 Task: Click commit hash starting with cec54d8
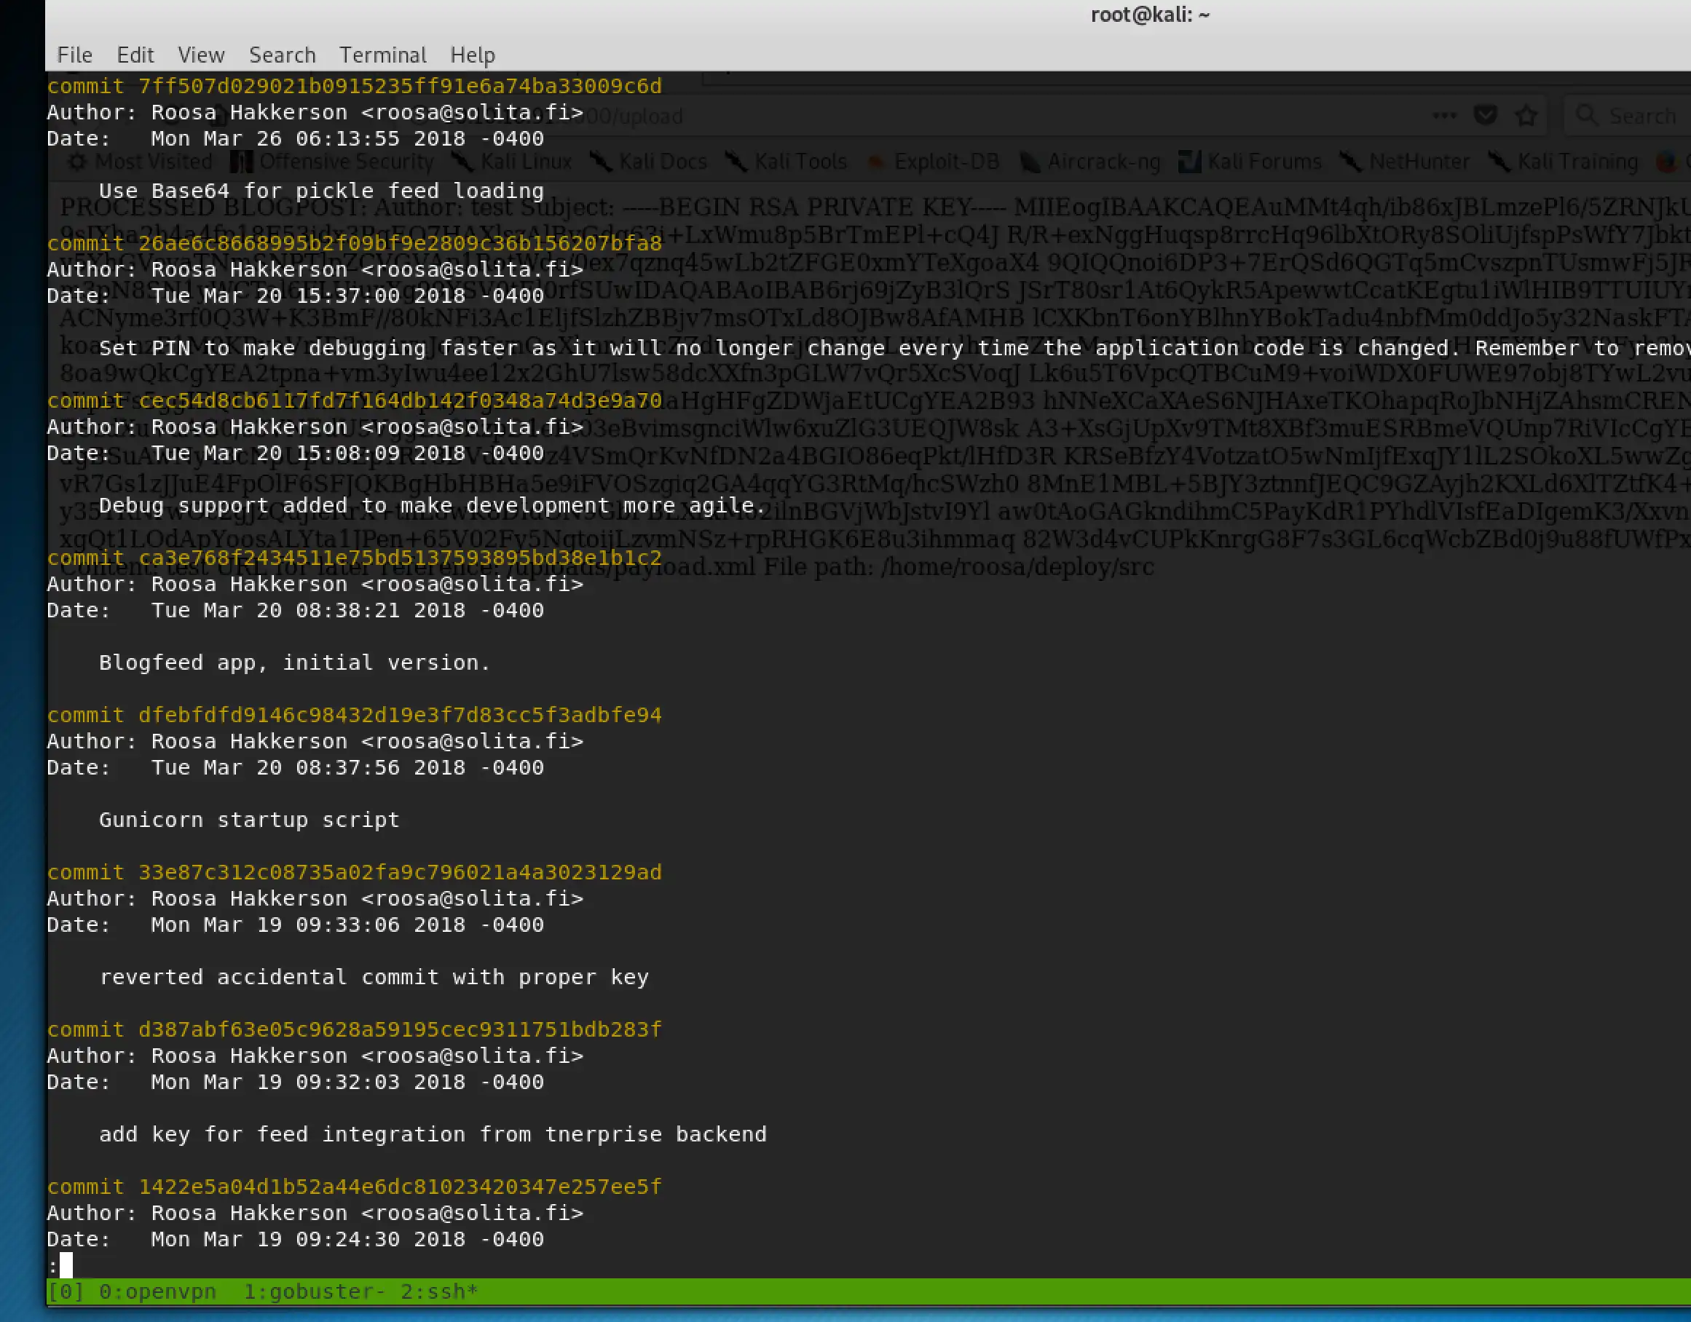tap(400, 400)
